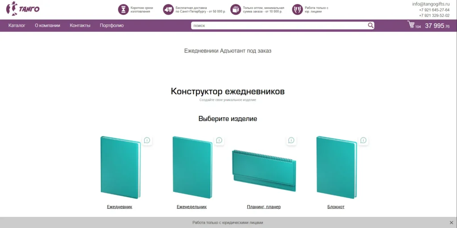Open the Портфолио page
457x228 pixels.
click(x=112, y=25)
